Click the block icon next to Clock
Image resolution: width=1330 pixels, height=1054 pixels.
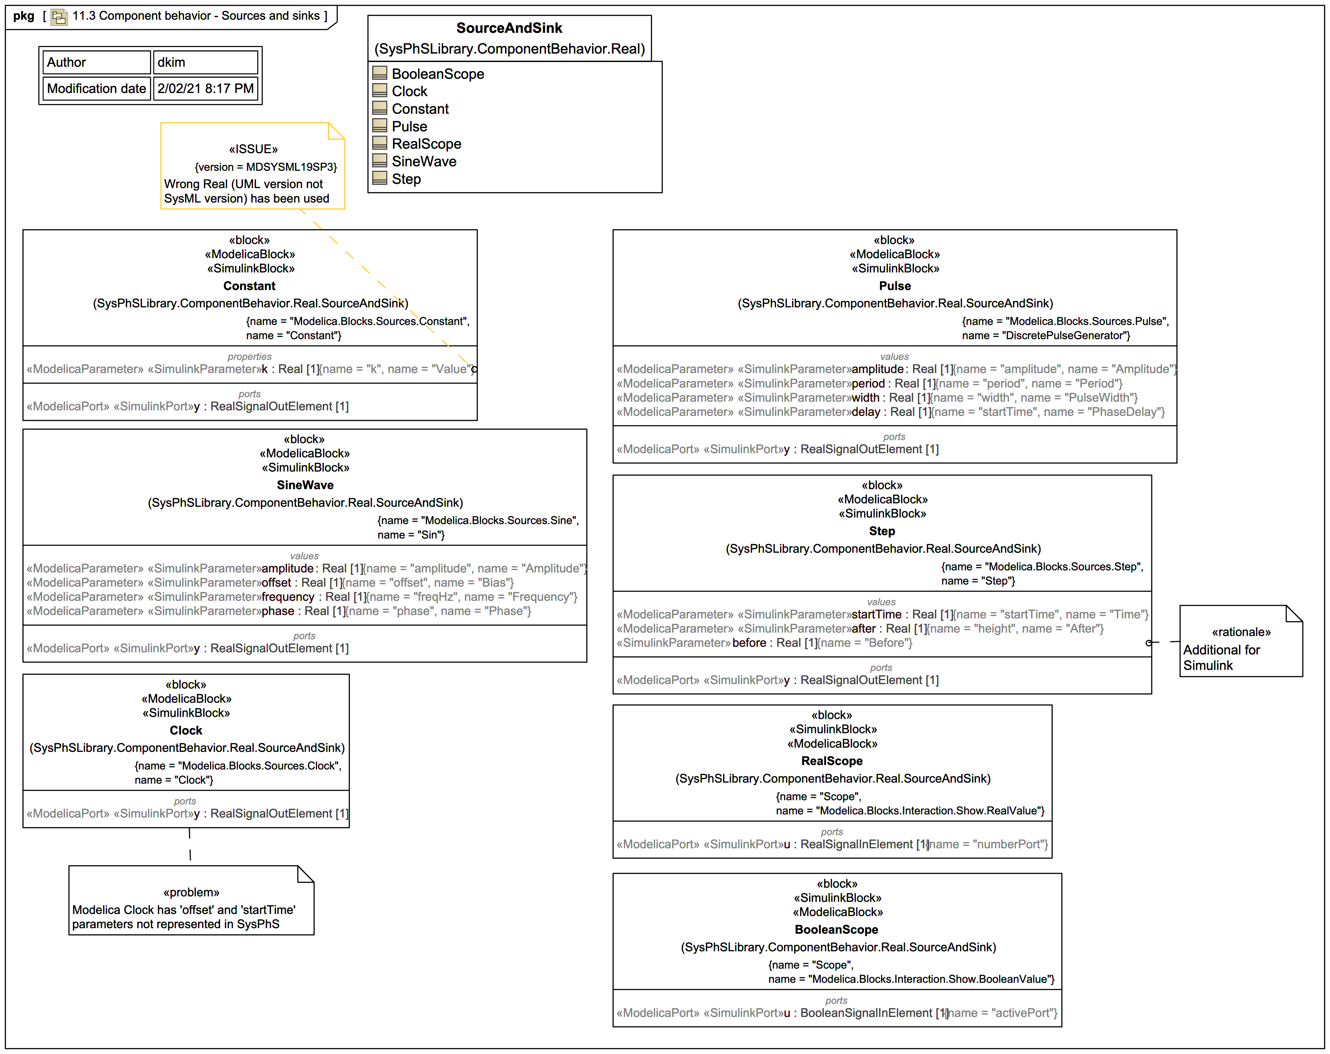pyautogui.click(x=379, y=91)
